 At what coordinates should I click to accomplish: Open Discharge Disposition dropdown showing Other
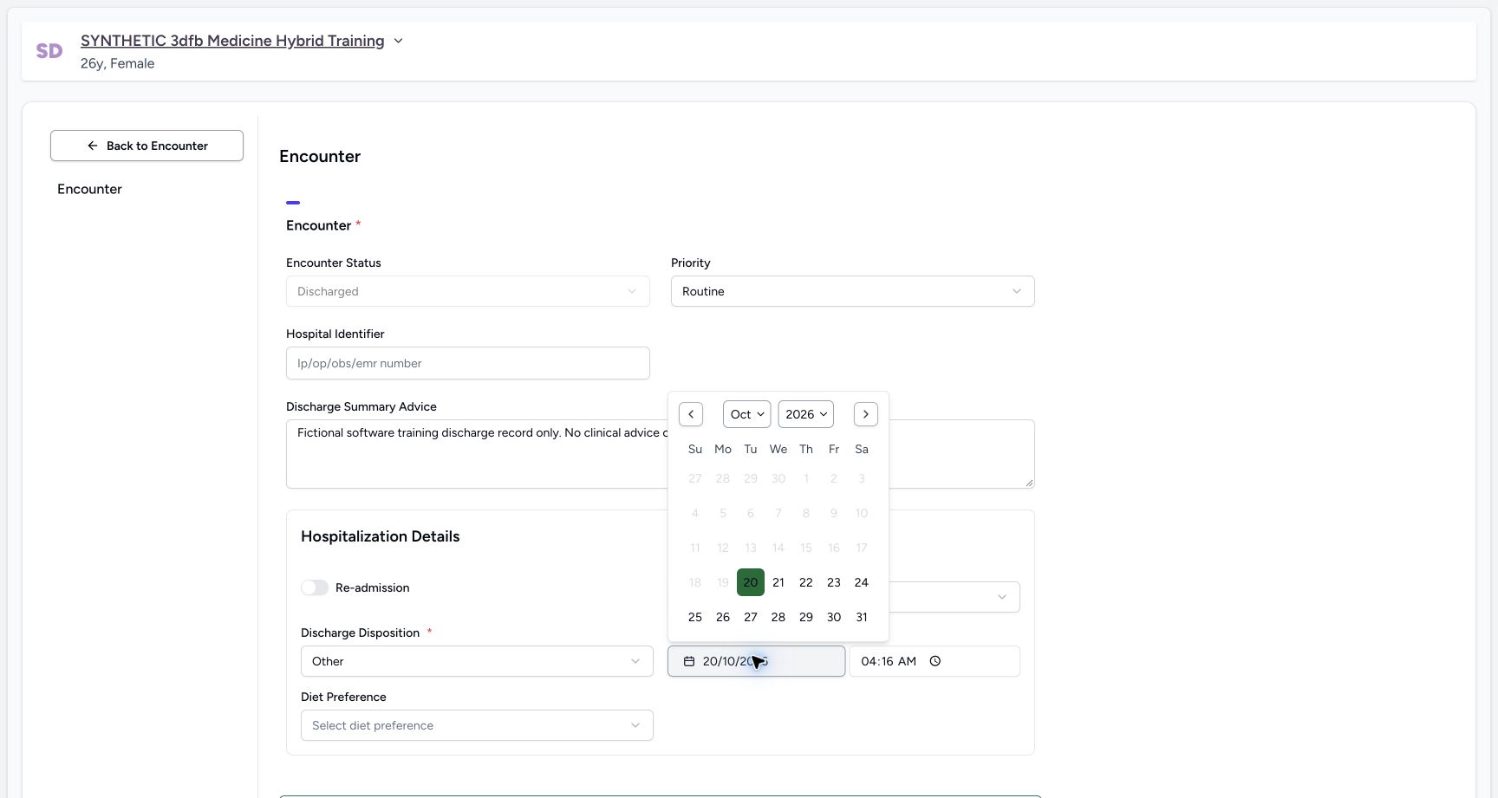(x=477, y=661)
